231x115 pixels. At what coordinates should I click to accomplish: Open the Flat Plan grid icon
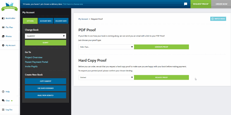click(x=3, y=27)
